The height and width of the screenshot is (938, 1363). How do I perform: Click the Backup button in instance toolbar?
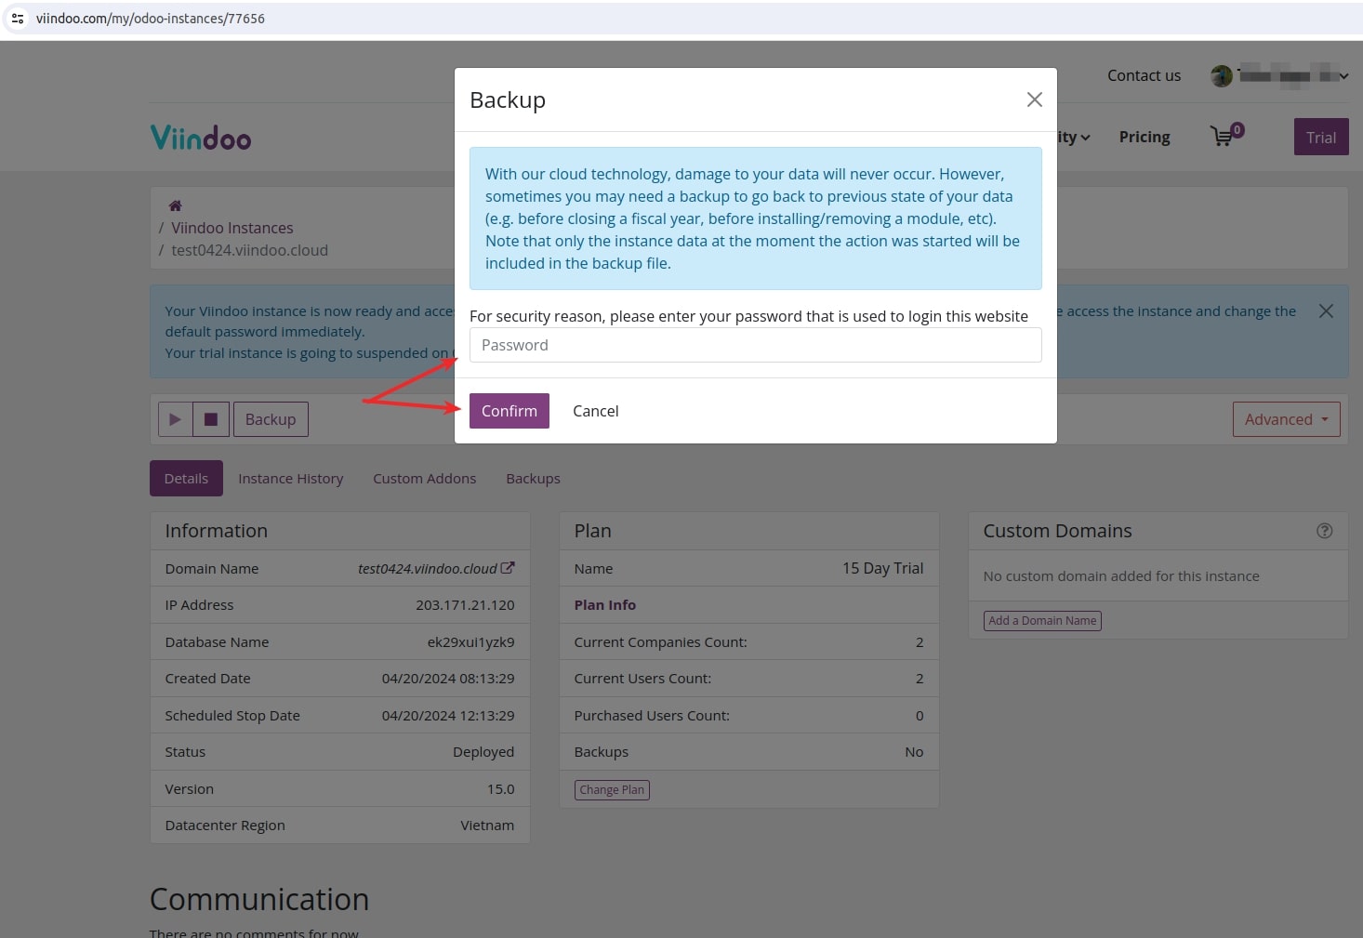coord(271,419)
